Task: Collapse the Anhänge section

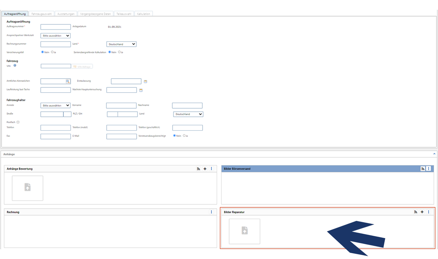Action: [x=434, y=154]
